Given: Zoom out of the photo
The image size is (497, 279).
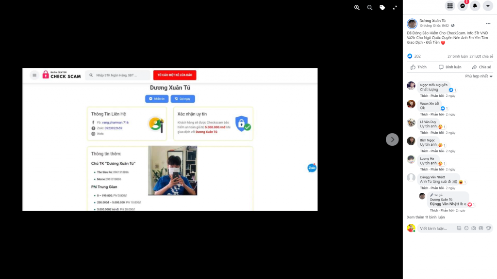Looking at the screenshot, I should pos(369,8).
